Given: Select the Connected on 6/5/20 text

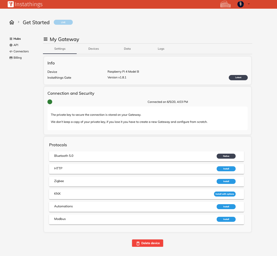Looking at the screenshot, I should pos(168,102).
